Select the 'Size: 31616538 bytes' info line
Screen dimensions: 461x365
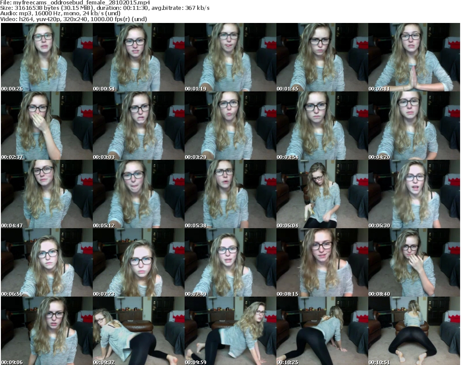click(x=105, y=8)
